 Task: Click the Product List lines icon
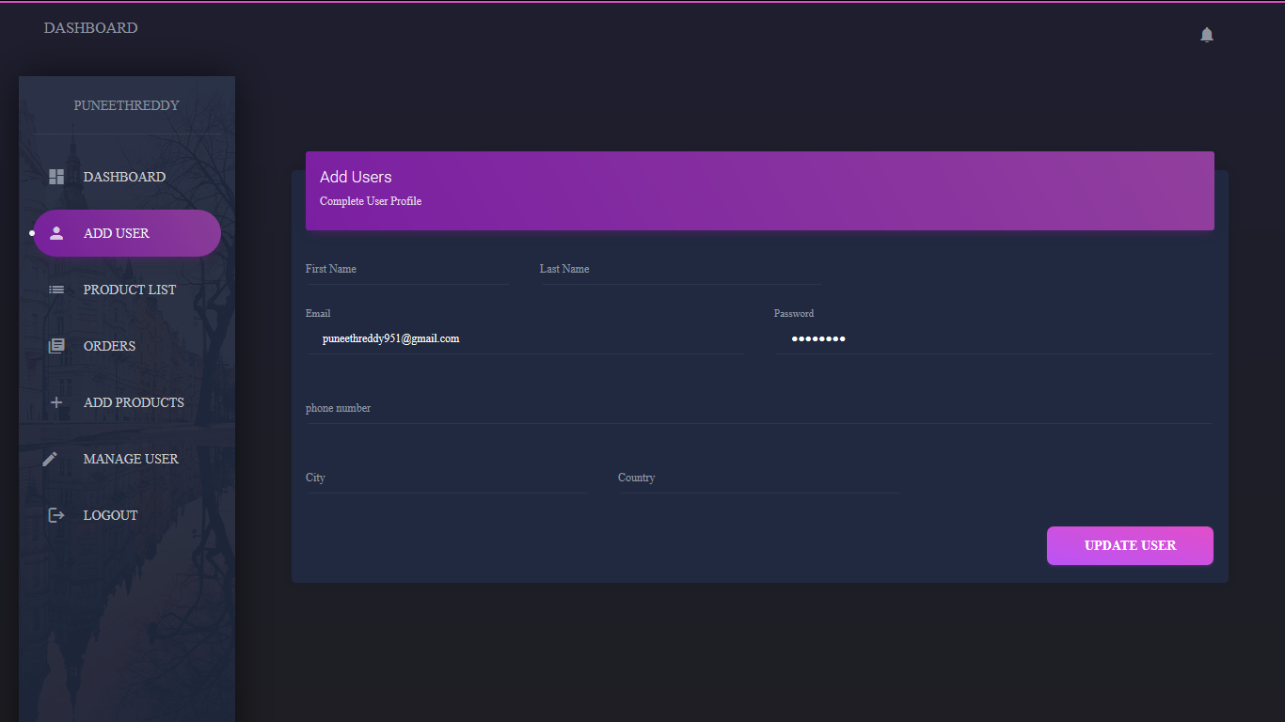pos(56,290)
